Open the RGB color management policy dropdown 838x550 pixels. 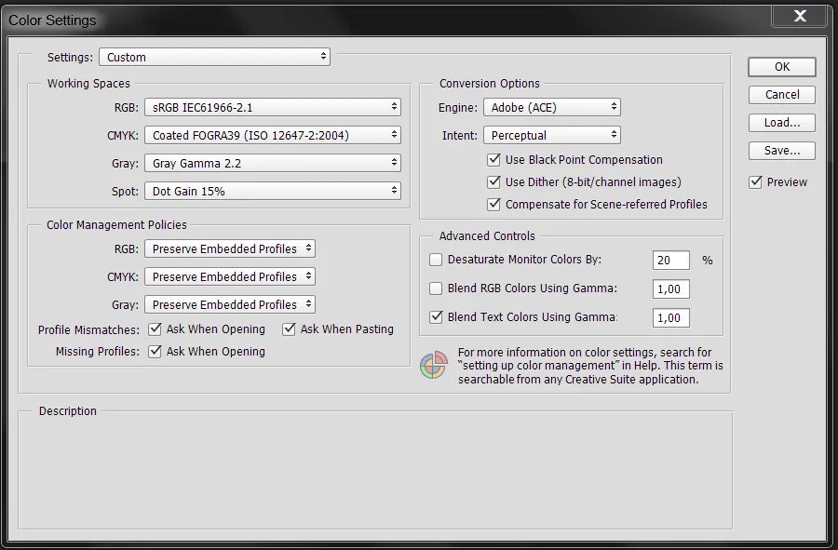point(230,248)
